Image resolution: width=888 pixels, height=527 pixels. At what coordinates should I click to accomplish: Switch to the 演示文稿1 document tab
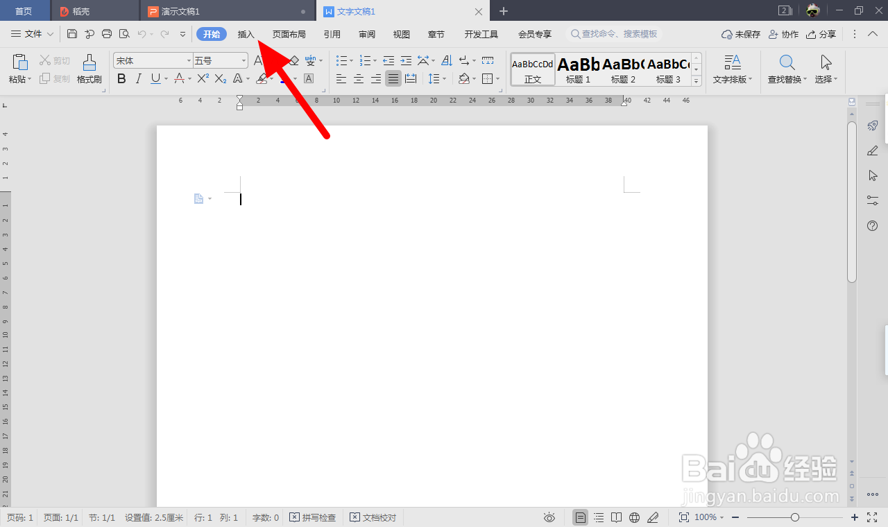(228, 11)
